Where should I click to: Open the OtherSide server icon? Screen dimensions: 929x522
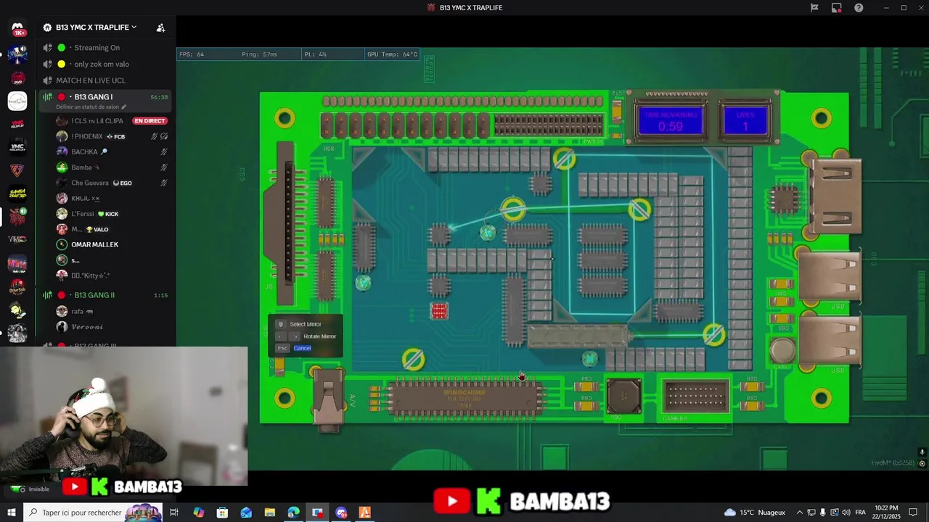pyautogui.click(x=17, y=286)
